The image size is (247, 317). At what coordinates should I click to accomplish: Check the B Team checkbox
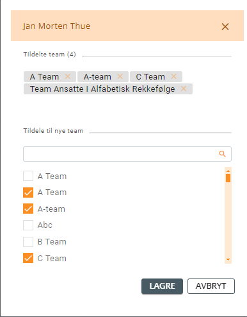coord(28,242)
